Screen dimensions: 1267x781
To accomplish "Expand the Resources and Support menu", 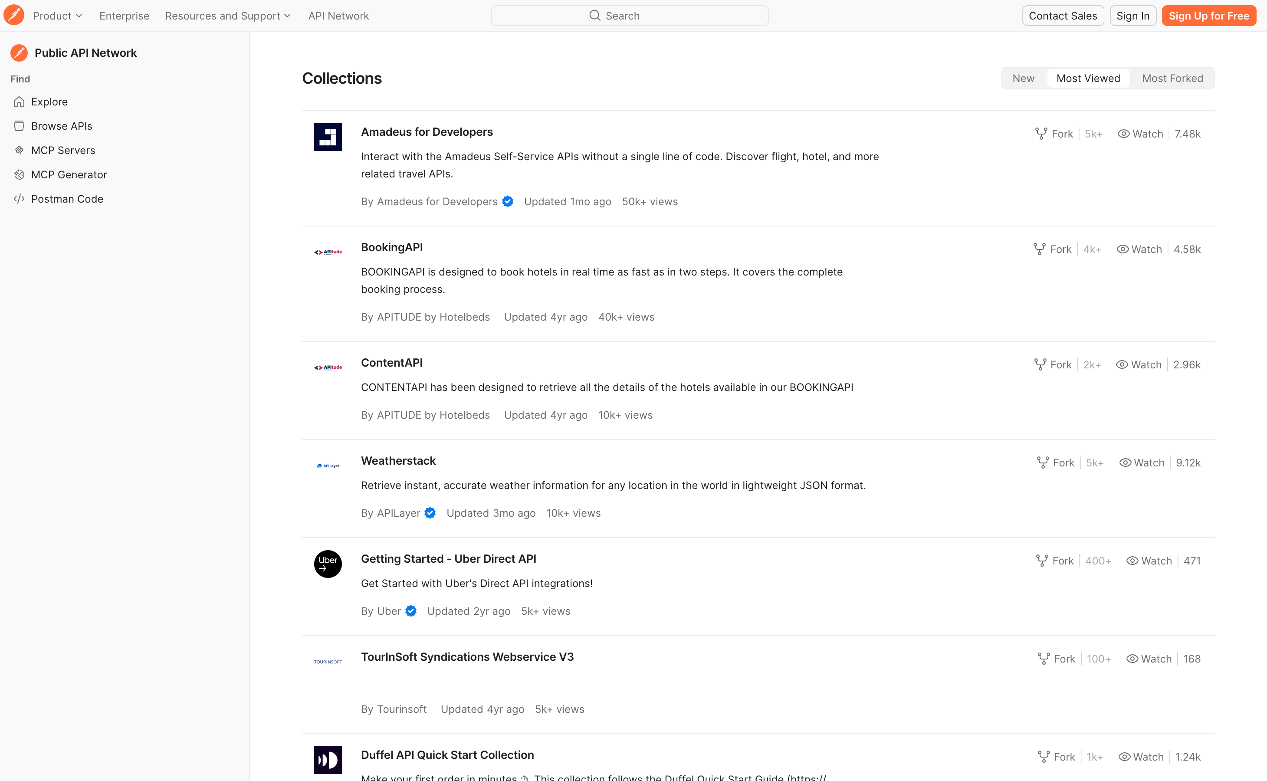I will [x=228, y=16].
